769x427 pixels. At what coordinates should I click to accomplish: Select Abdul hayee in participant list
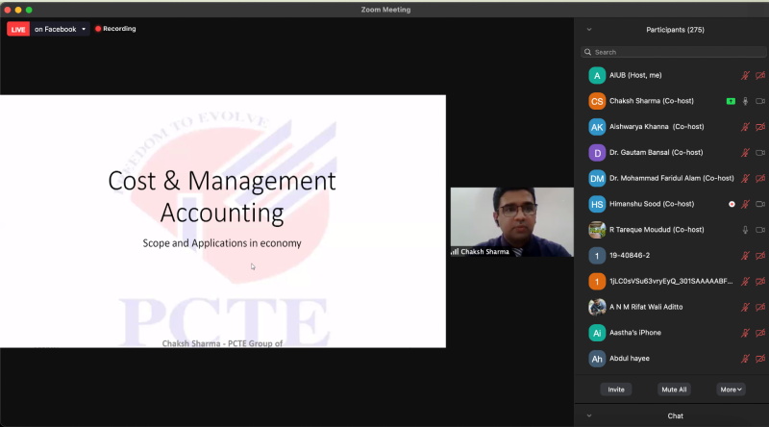click(631, 358)
